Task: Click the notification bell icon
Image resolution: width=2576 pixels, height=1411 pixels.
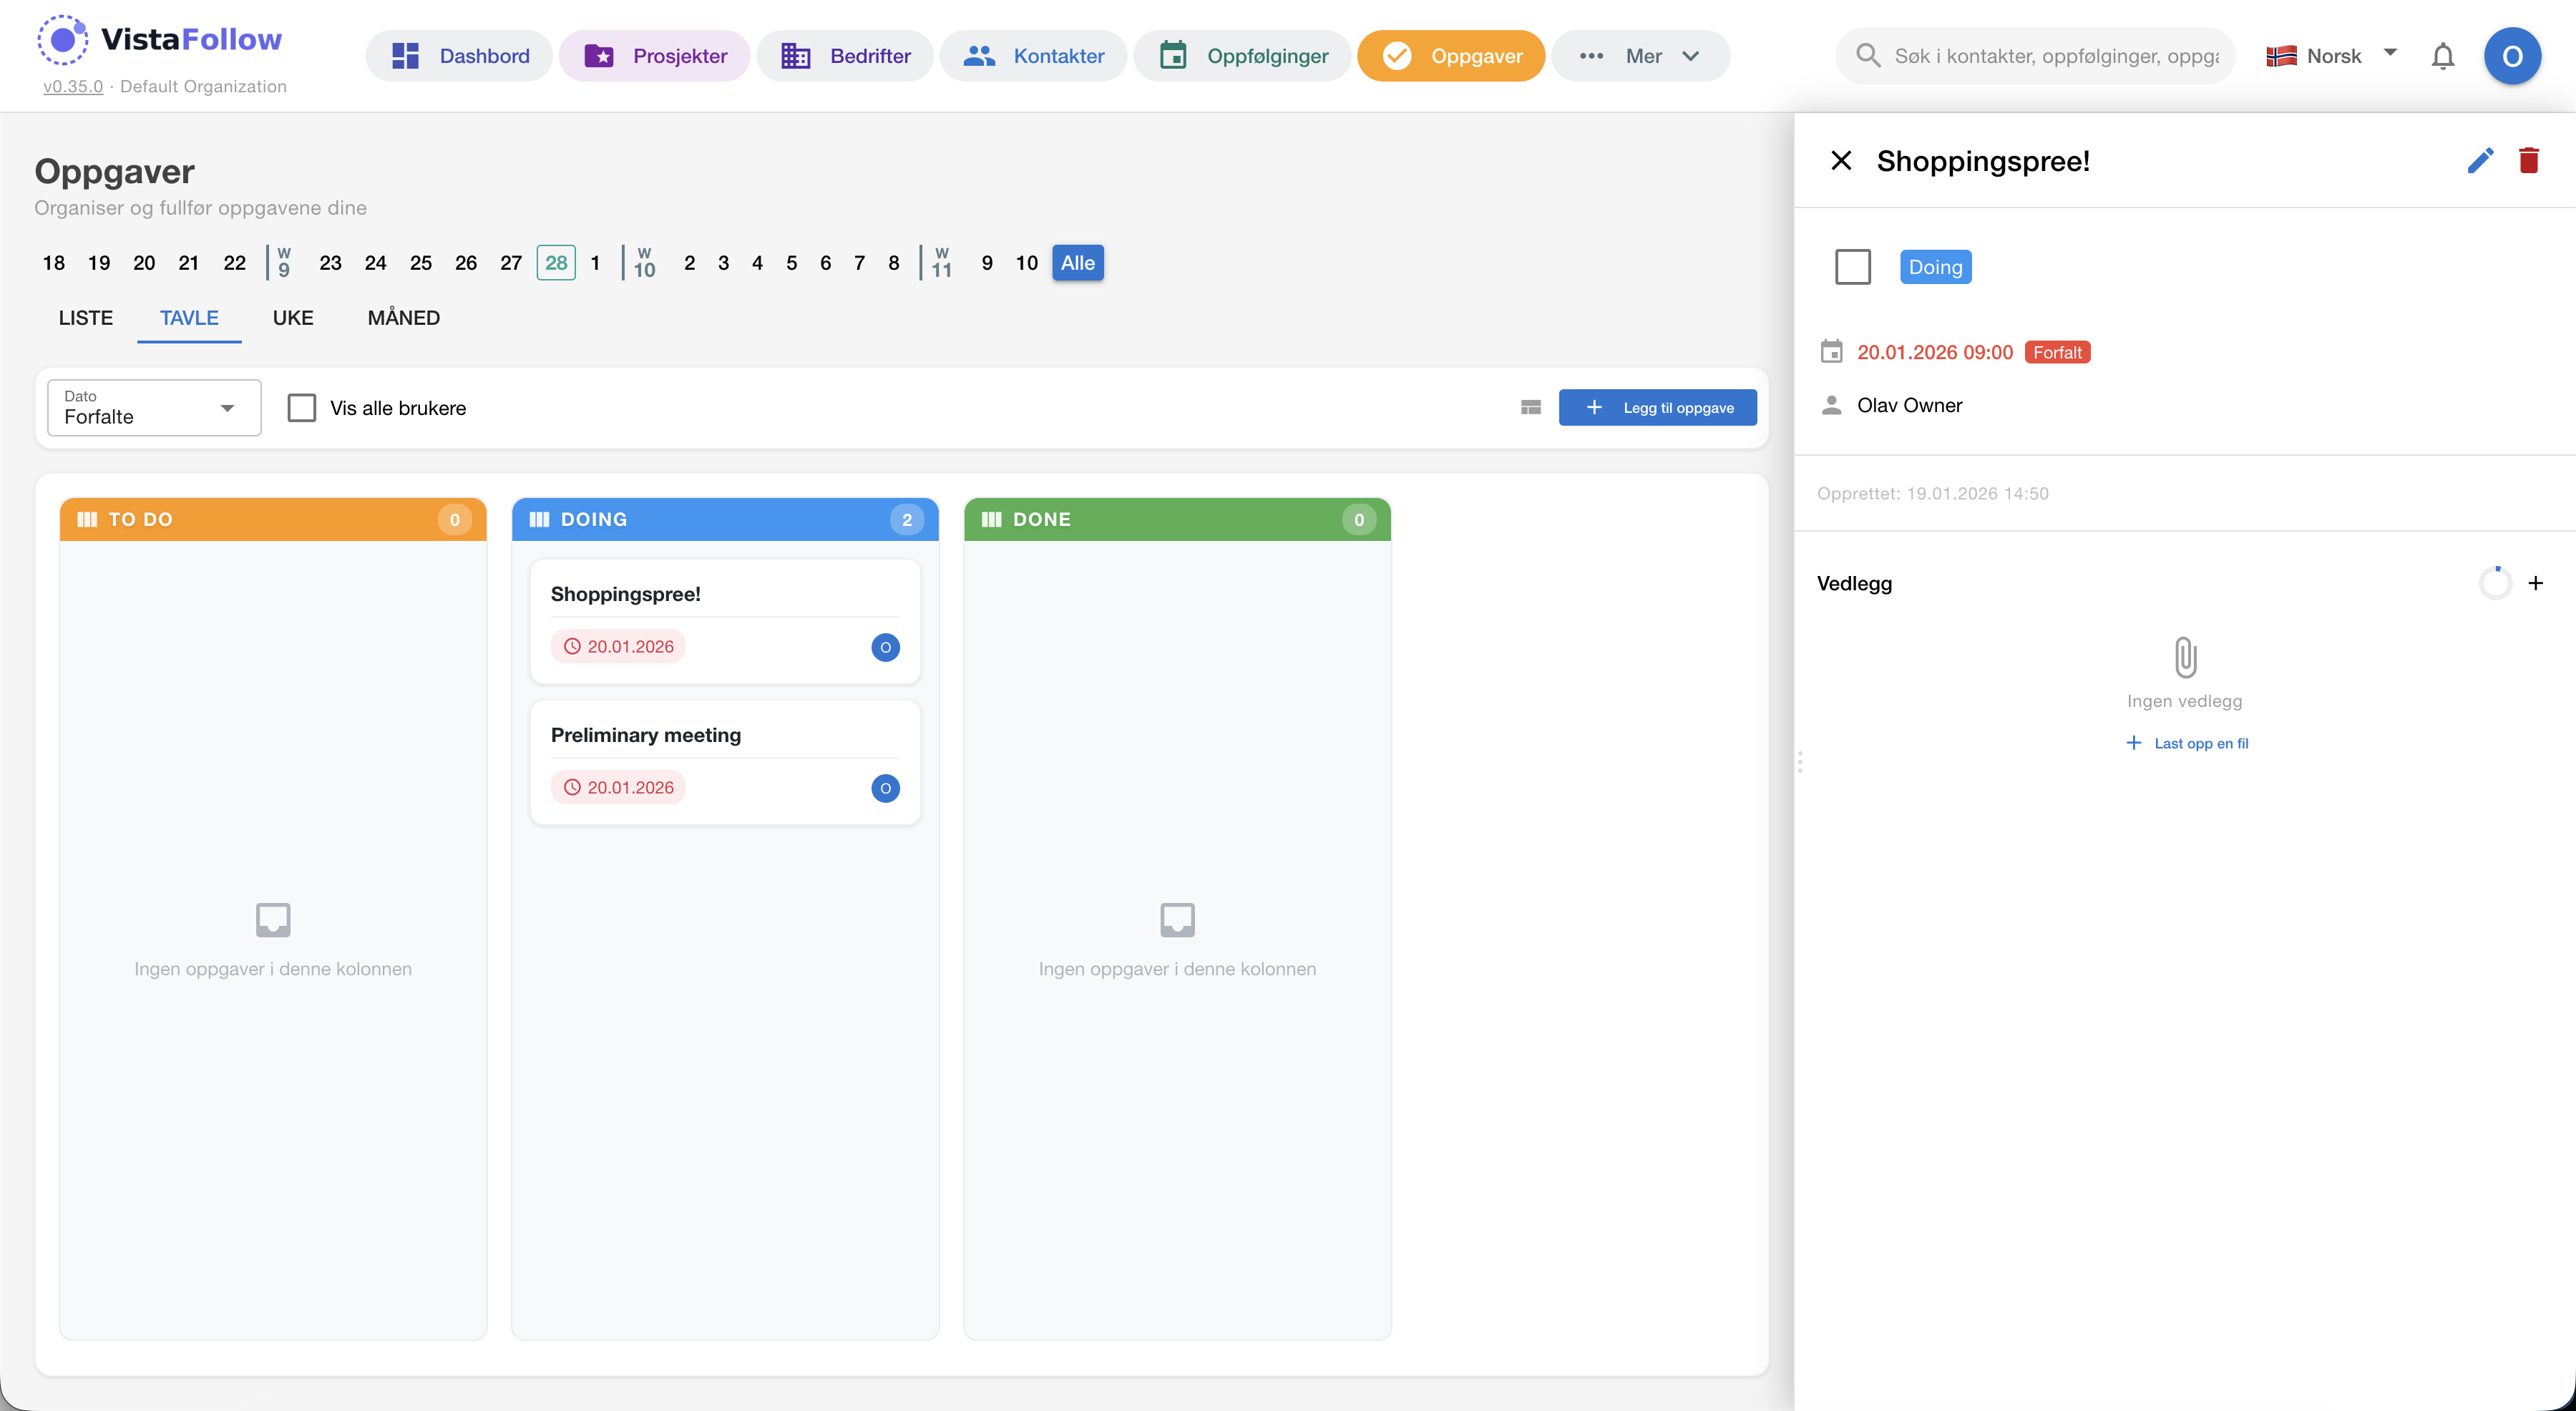Action: coord(2443,56)
